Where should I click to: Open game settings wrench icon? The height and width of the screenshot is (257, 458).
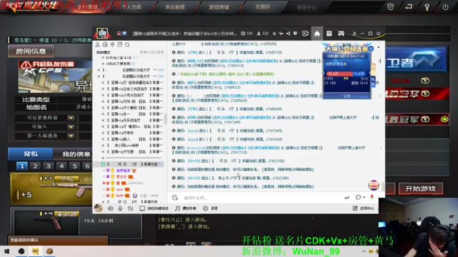pos(427,7)
